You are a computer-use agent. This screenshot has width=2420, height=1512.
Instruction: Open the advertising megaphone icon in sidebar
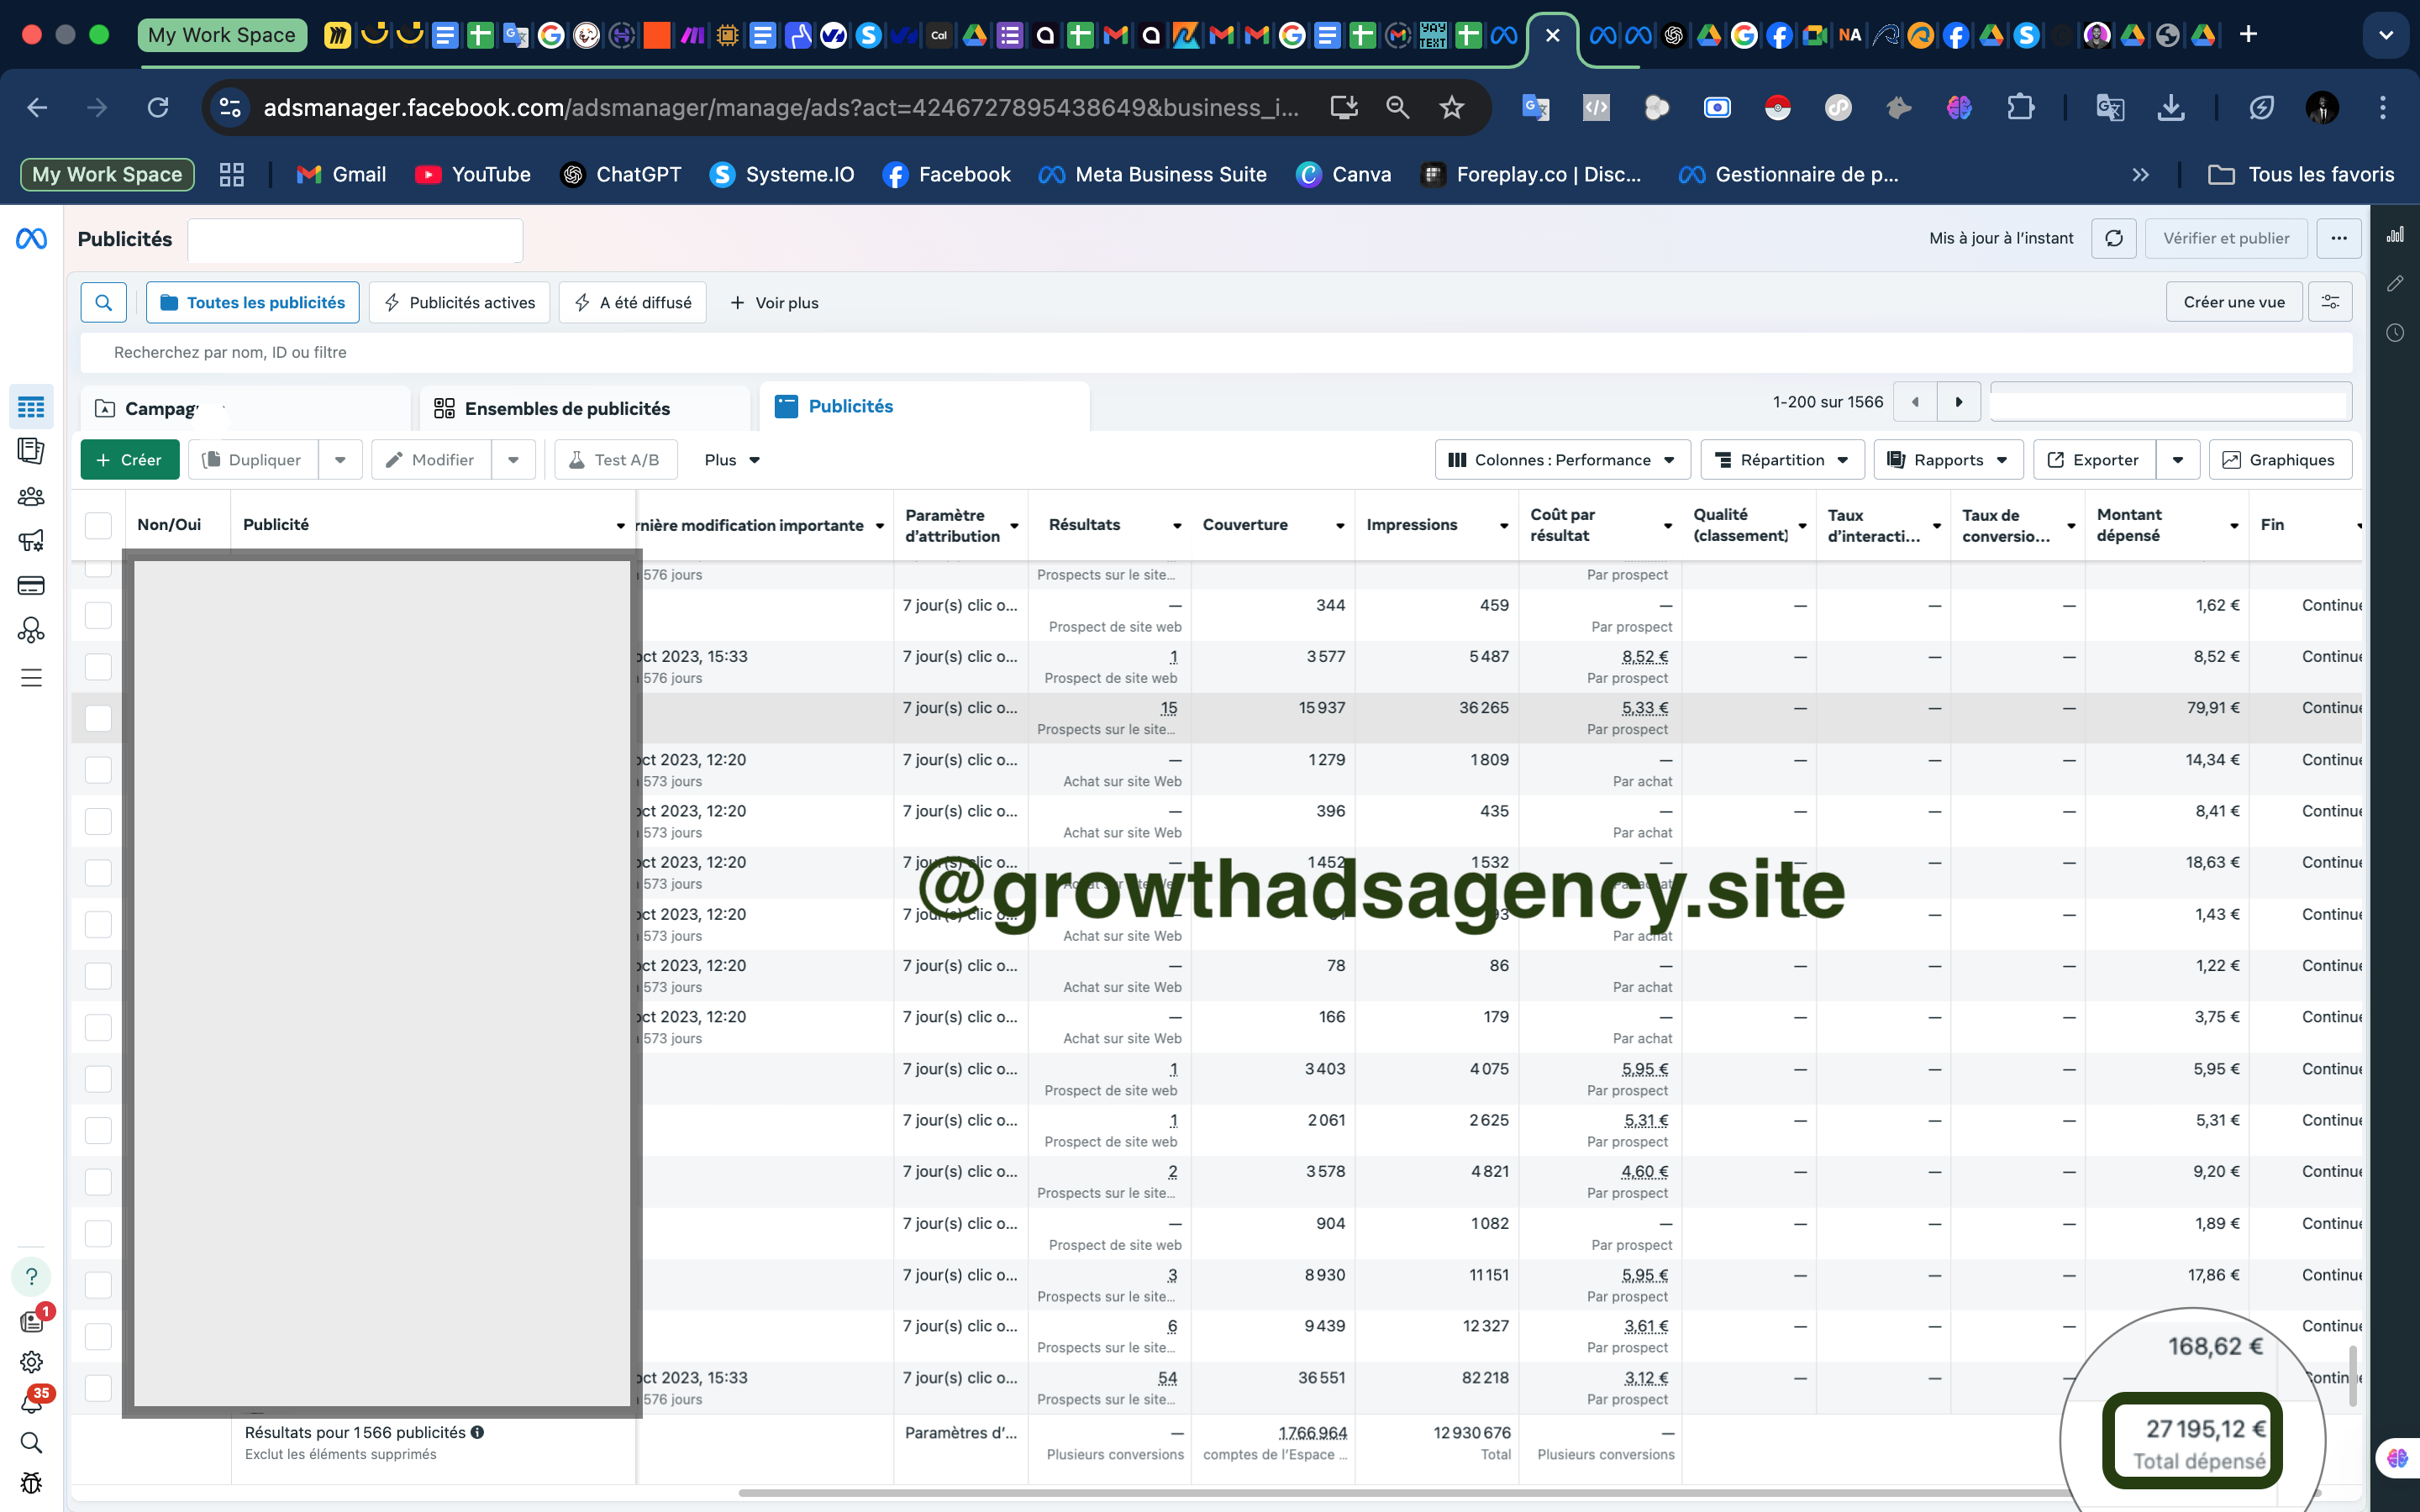31,540
